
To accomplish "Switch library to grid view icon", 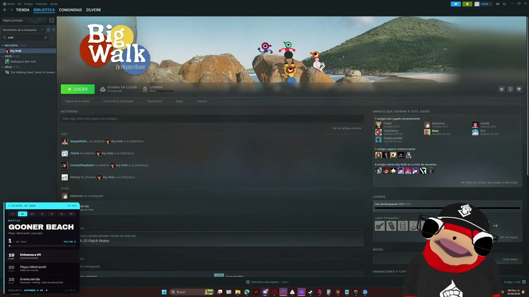I will click(52, 20).
